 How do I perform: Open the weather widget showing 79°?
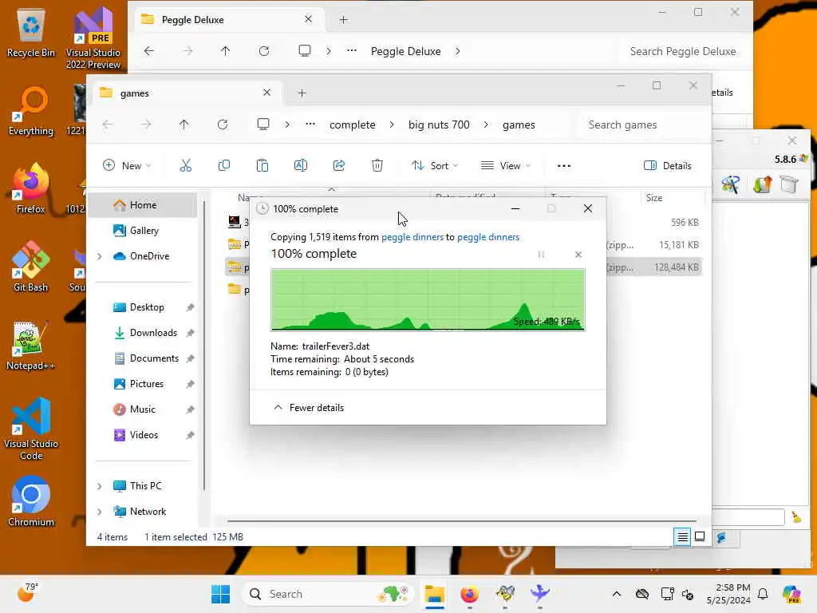(x=27, y=593)
